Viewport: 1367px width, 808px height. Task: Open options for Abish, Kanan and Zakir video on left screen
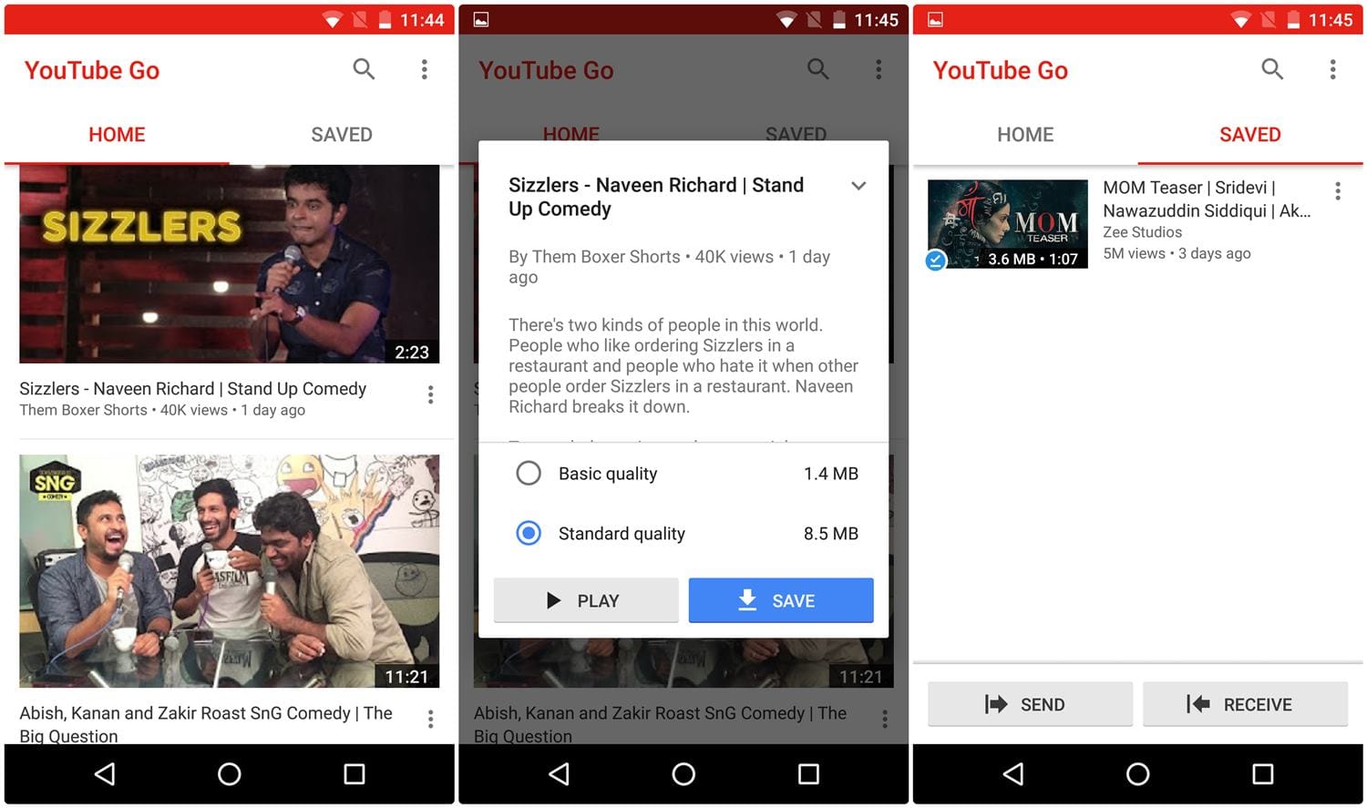[x=430, y=720]
